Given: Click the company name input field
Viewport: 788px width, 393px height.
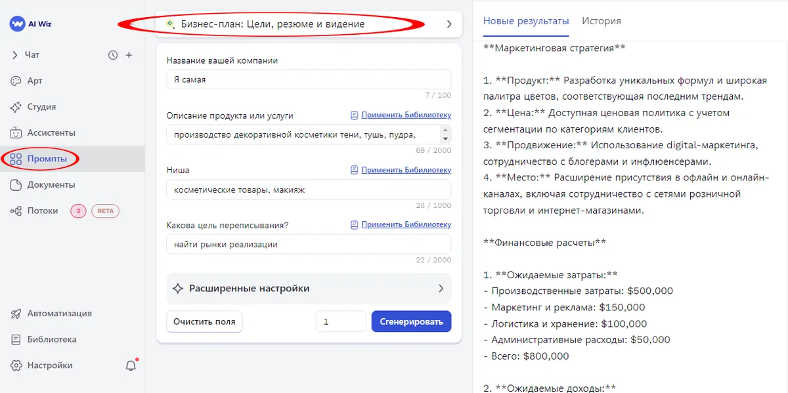Looking at the screenshot, I should tap(309, 77).
